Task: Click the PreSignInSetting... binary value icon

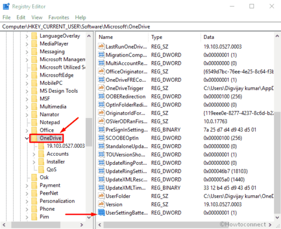Action: (101, 129)
